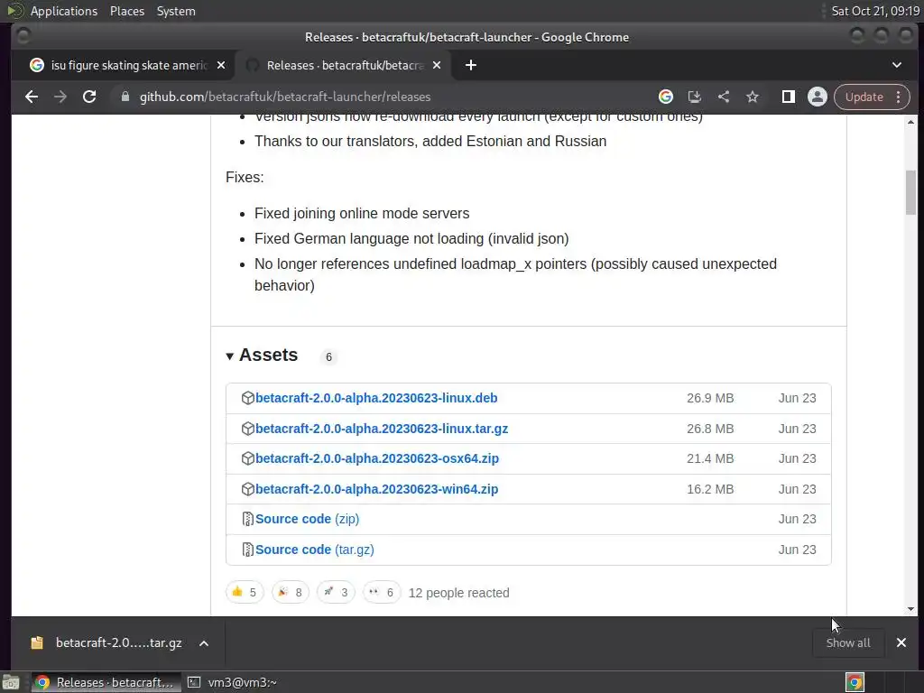Open the Applications menu
This screenshot has height=693, width=924.
64,11
